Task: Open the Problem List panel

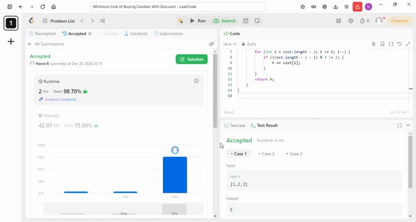Action: tap(59, 21)
